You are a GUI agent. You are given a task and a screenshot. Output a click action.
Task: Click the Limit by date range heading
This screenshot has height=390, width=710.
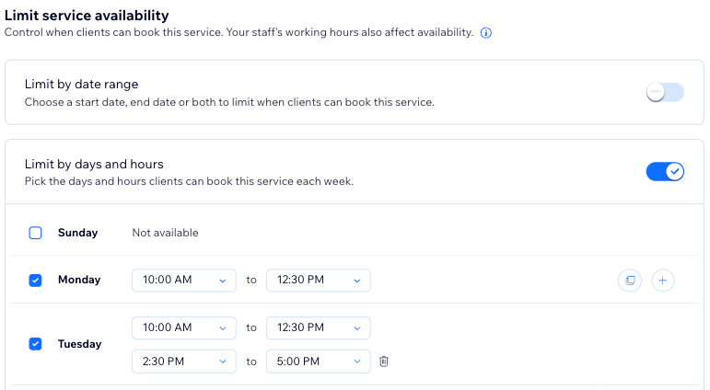pyautogui.click(x=82, y=84)
